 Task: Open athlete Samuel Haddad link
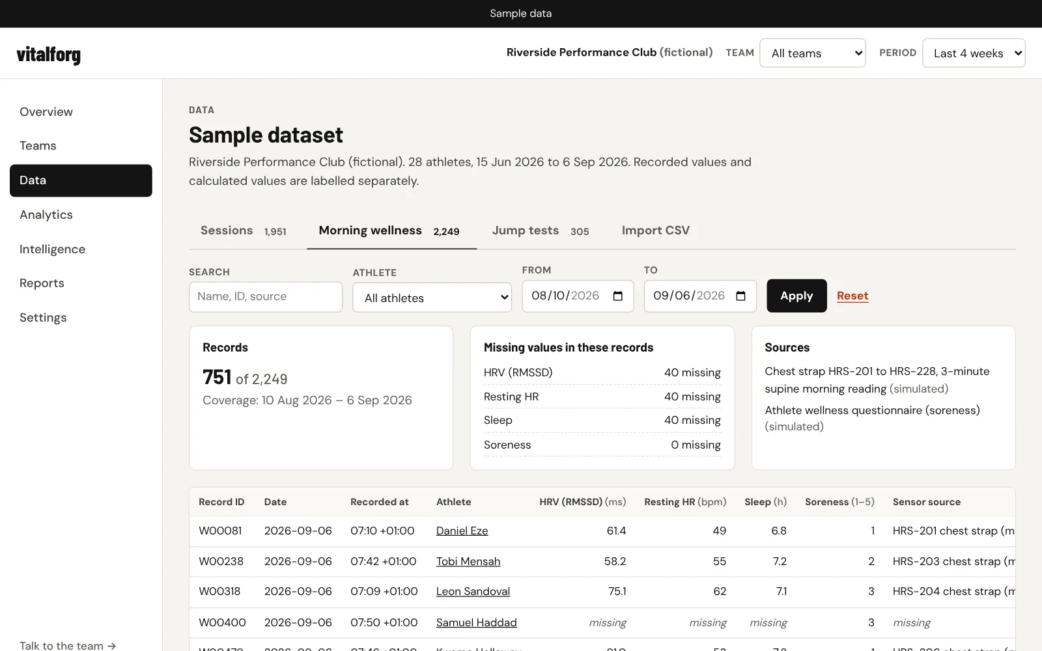click(x=476, y=622)
